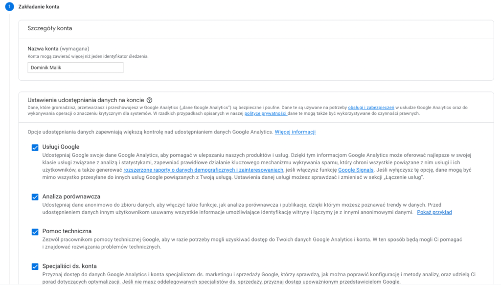Click the step 1 number circle icon
The height and width of the screenshot is (285, 501).
(9, 7)
